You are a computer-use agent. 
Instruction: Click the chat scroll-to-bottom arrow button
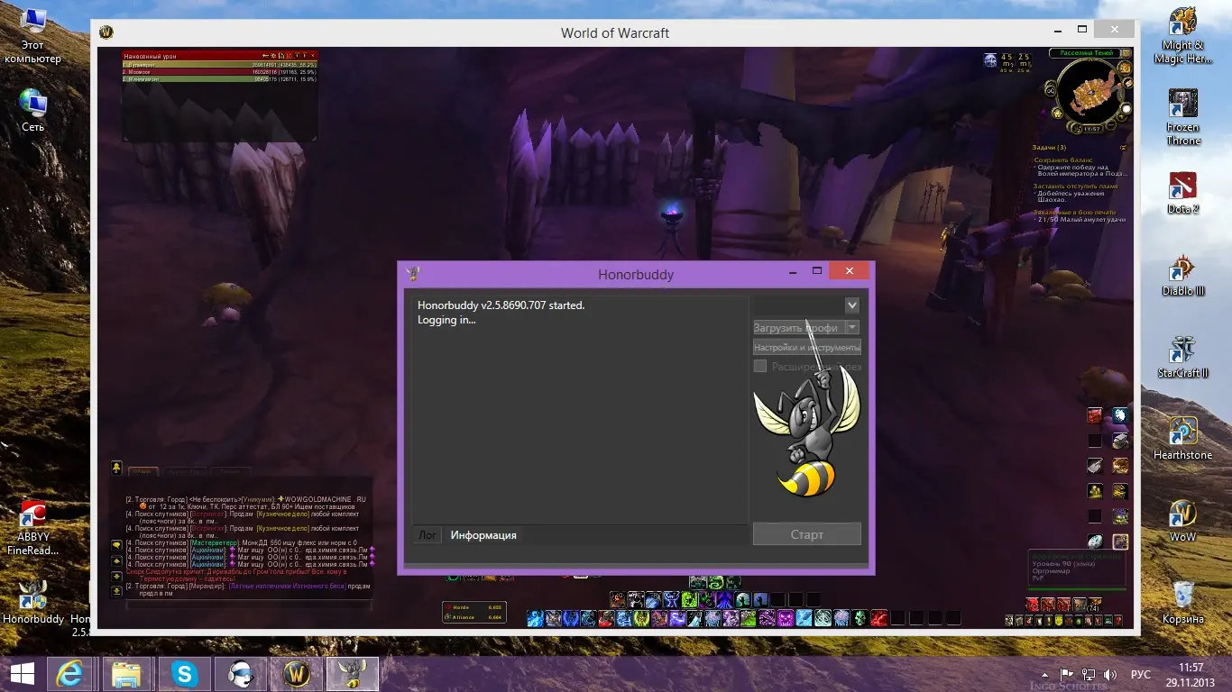pyautogui.click(x=116, y=591)
